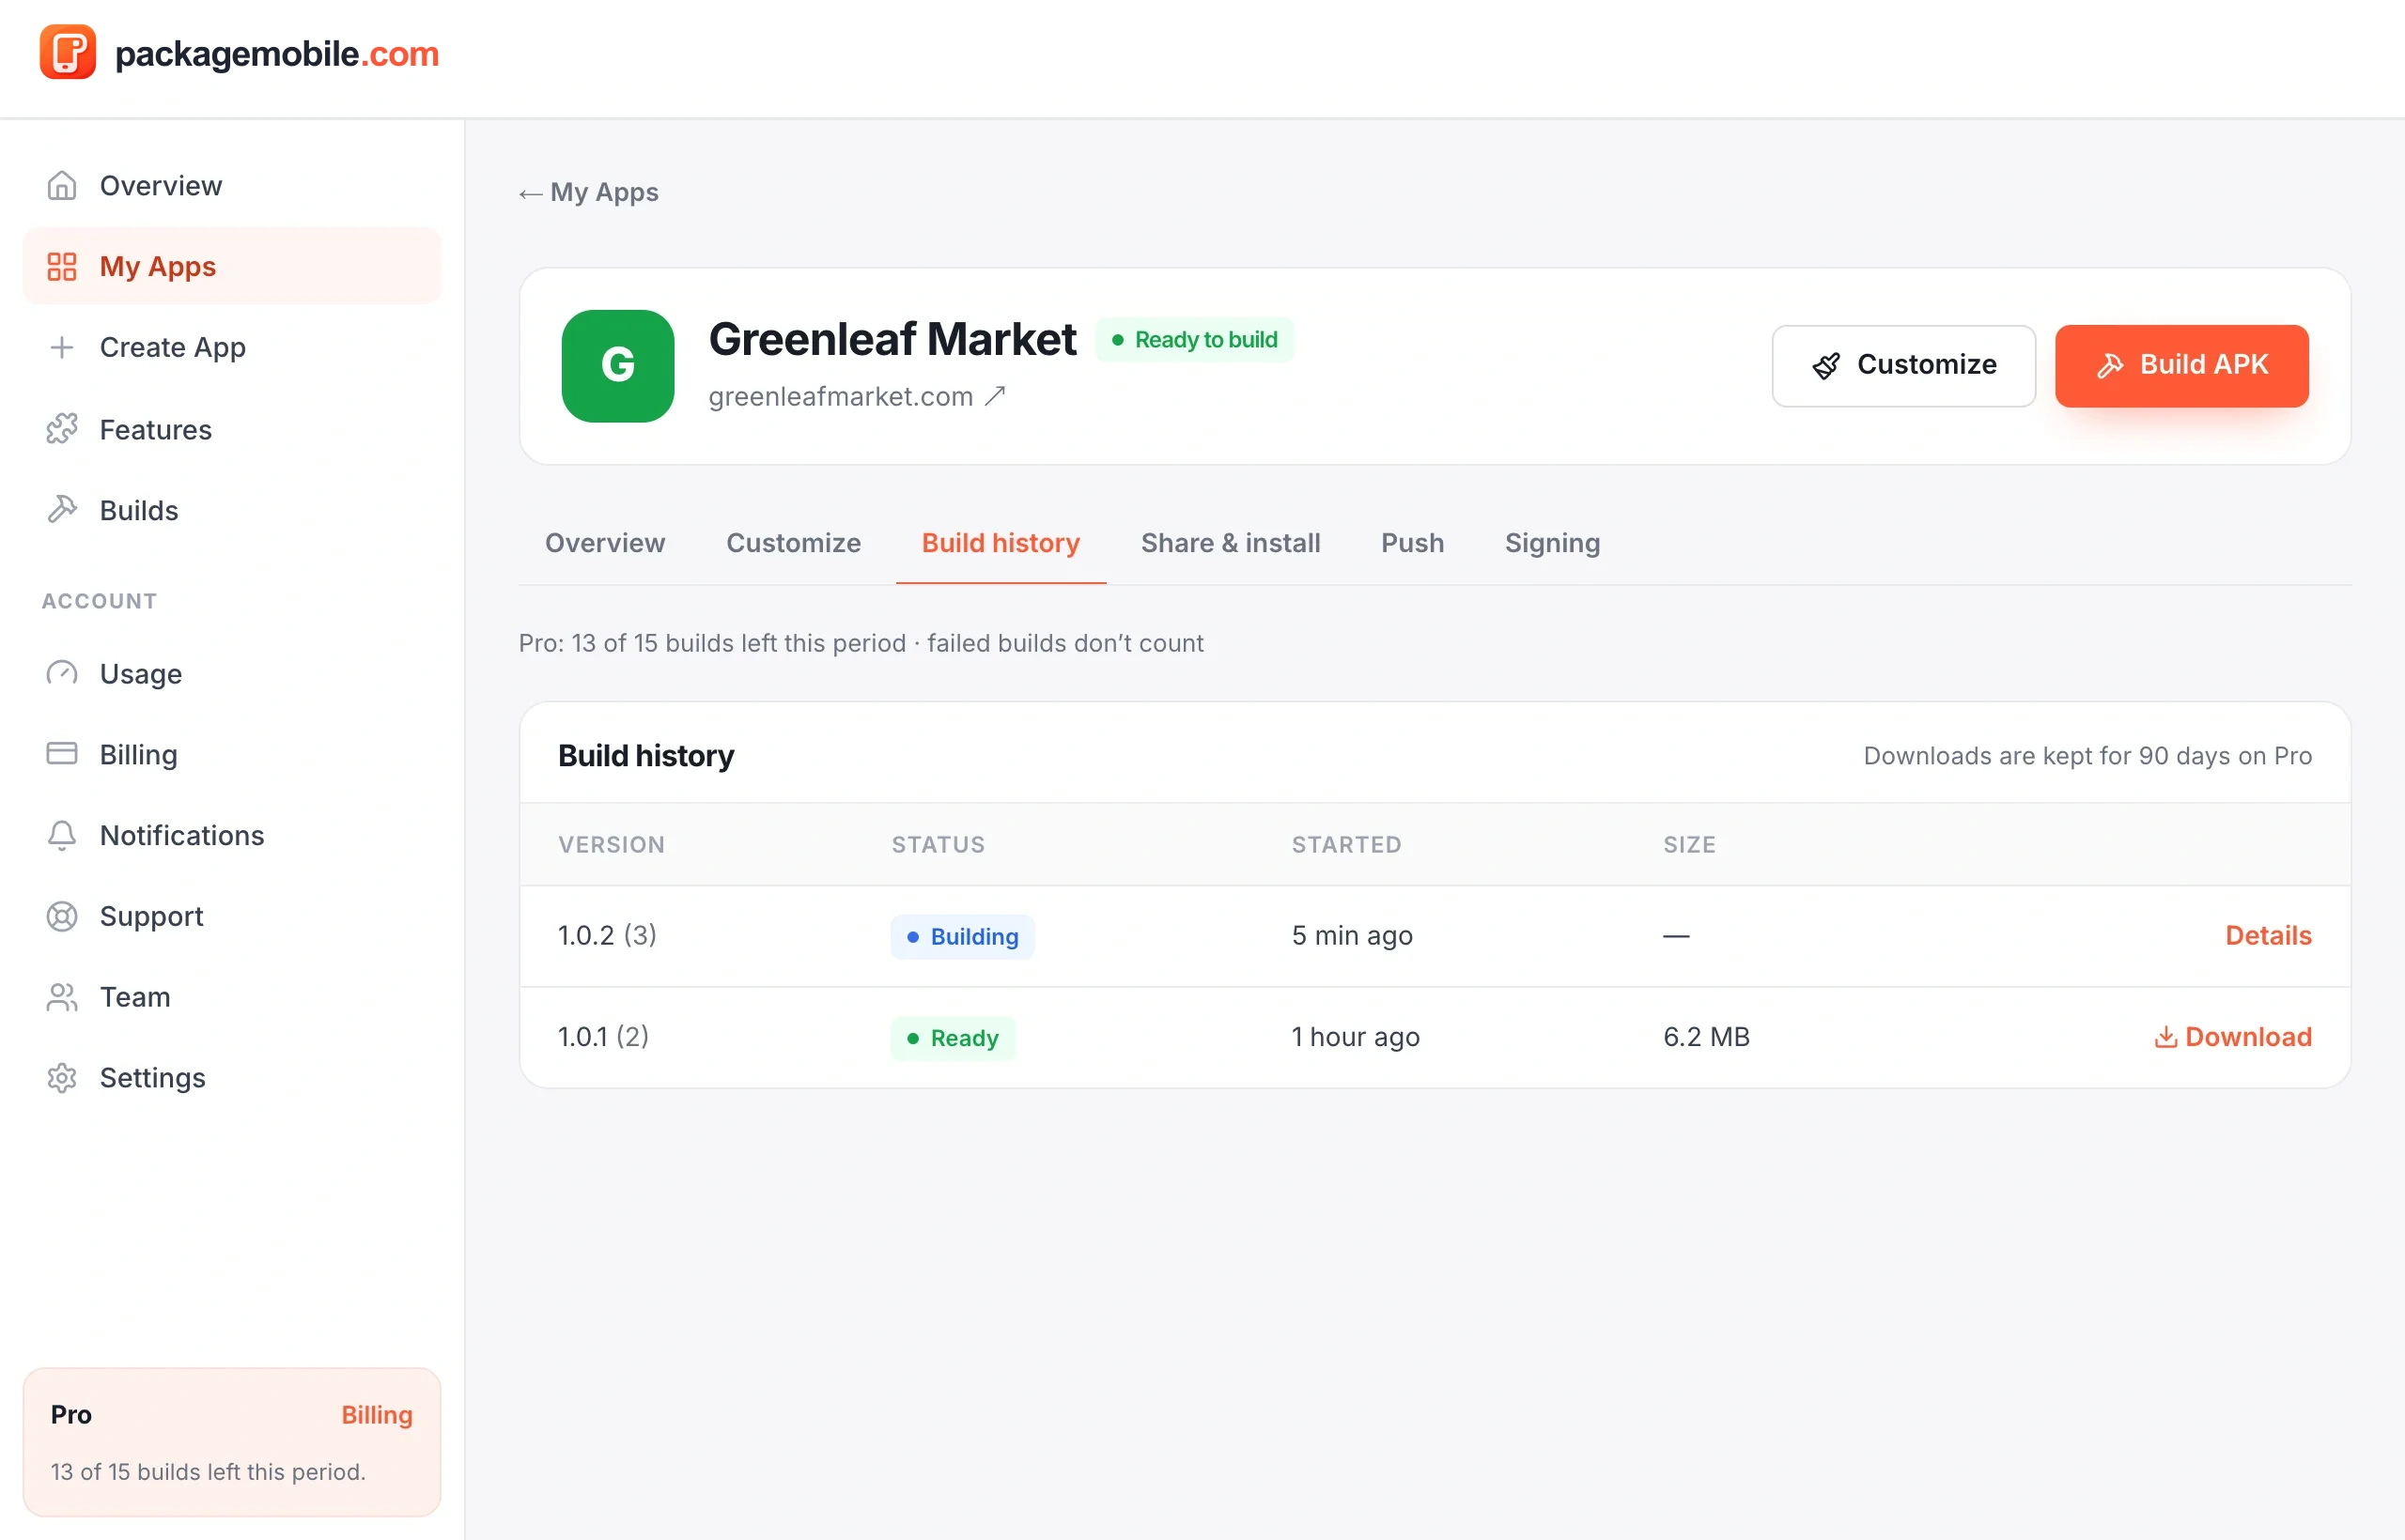Open the Share & install tab

pyautogui.click(x=1231, y=543)
